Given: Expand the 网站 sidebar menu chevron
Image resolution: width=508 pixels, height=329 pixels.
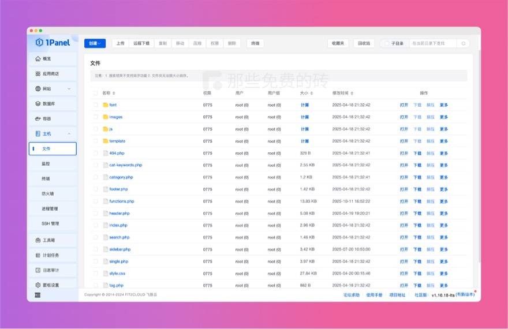Looking at the screenshot, I should pos(69,89).
